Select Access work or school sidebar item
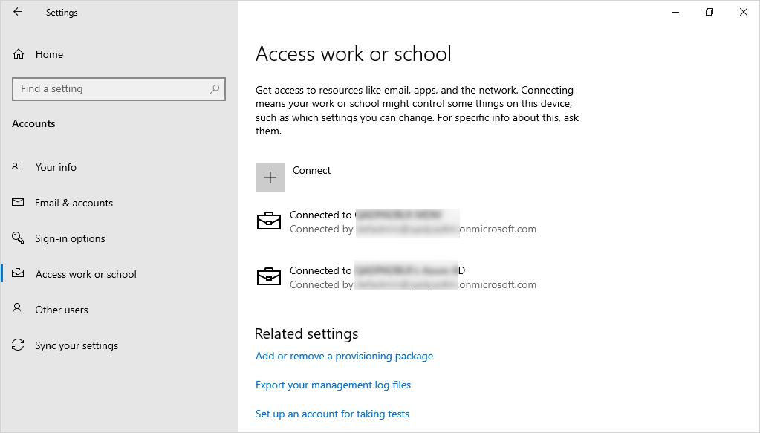 pyautogui.click(x=85, y=274)
